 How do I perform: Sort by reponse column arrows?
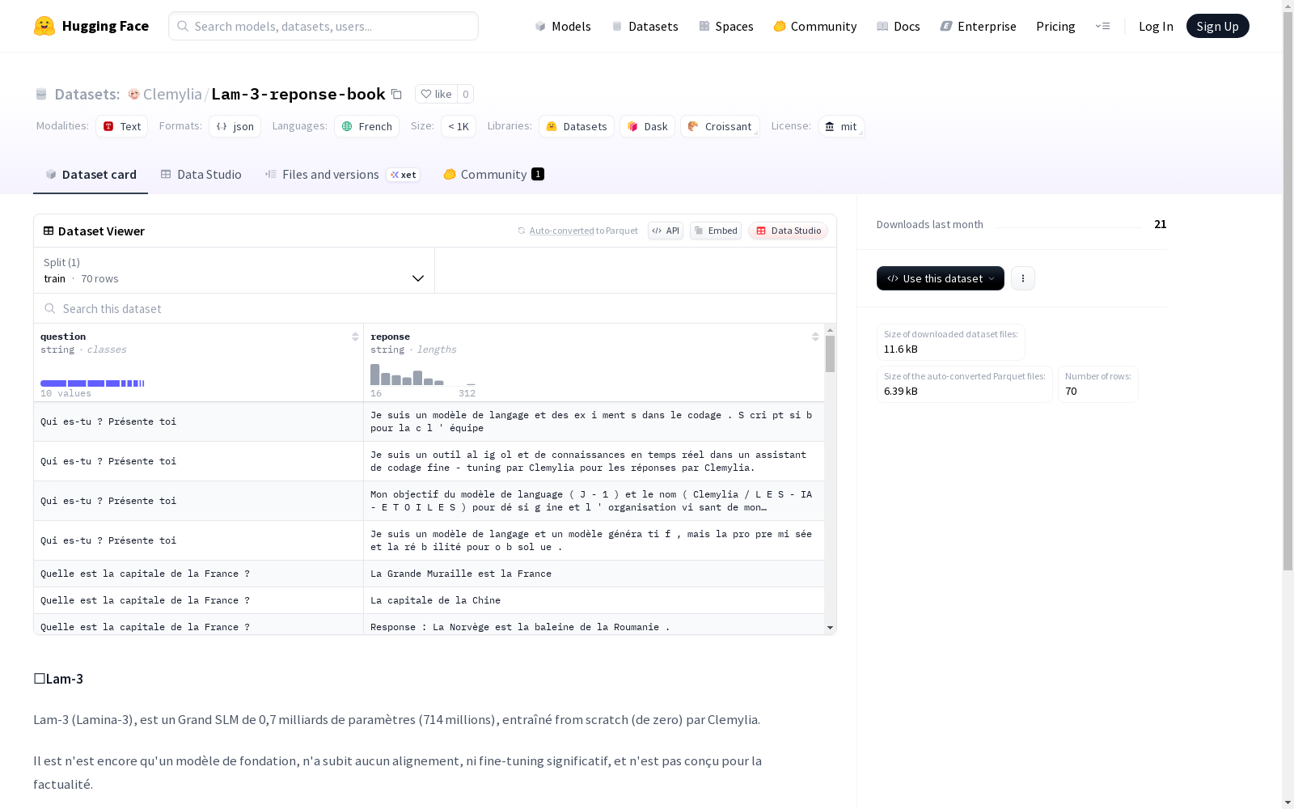(815, 337)
